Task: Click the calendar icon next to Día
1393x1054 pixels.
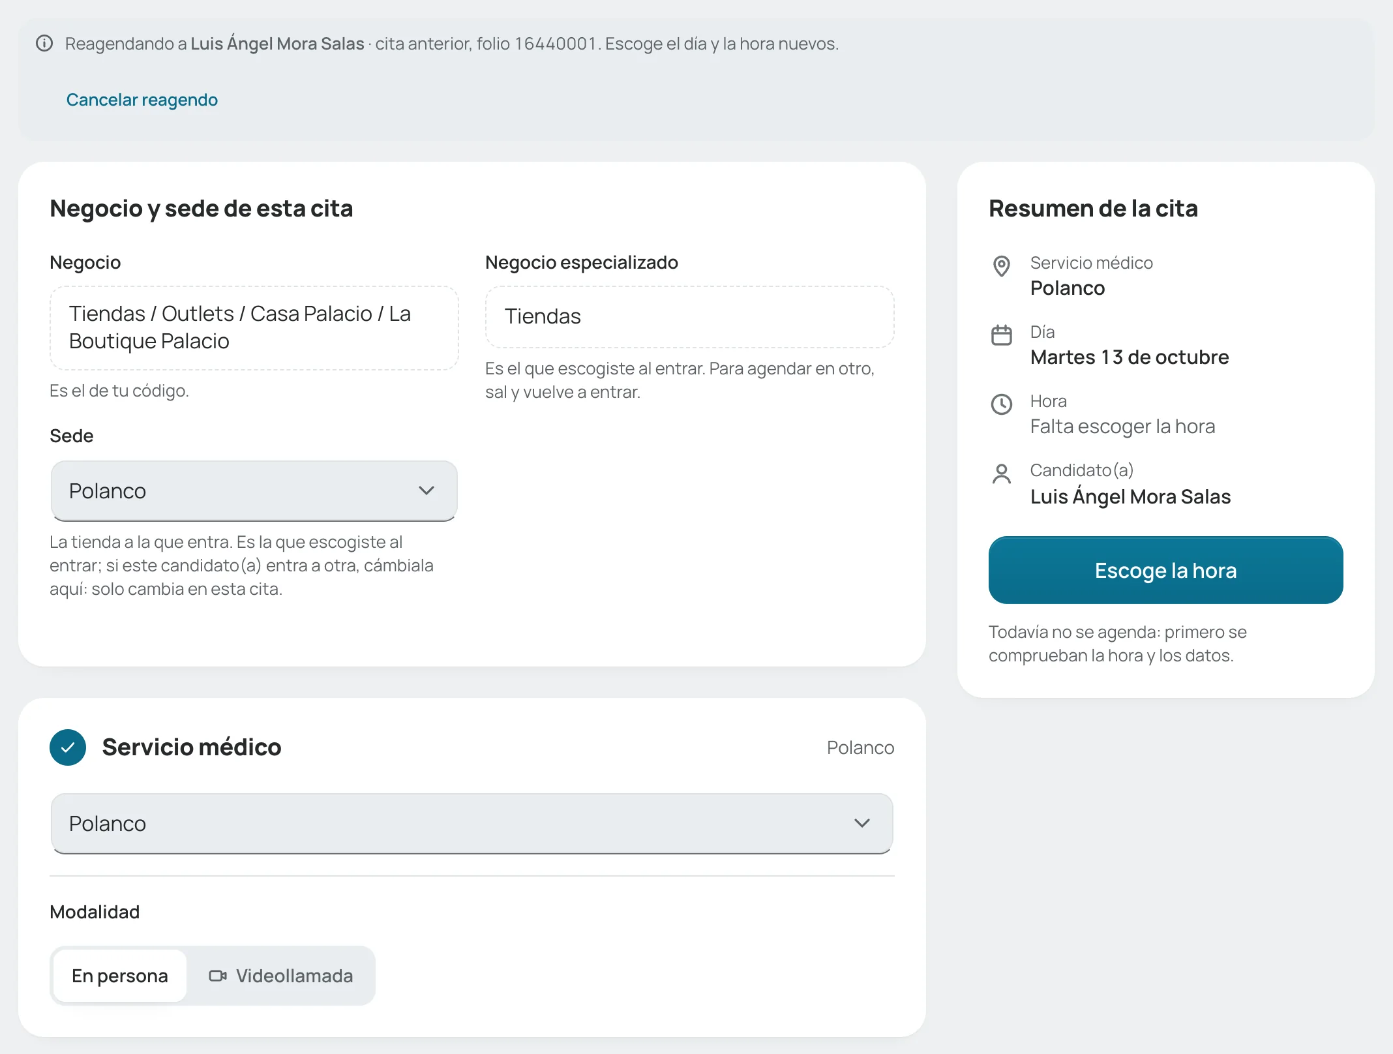Action: 1002,335
